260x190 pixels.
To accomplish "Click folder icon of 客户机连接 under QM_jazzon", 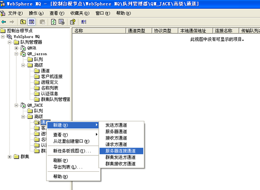I will click(37, 76).
